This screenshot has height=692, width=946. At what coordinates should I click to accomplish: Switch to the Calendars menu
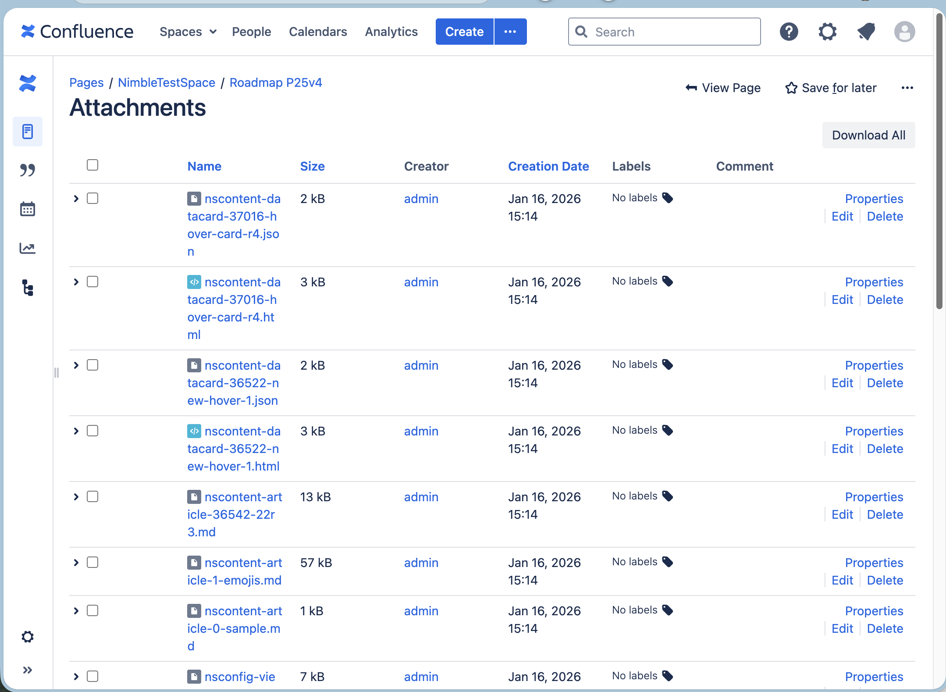click(x=318, y=31)
